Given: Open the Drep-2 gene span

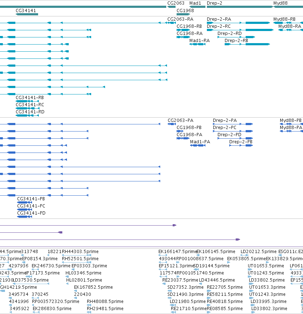Looking at the screenshot, I should [x=240, y=7].
